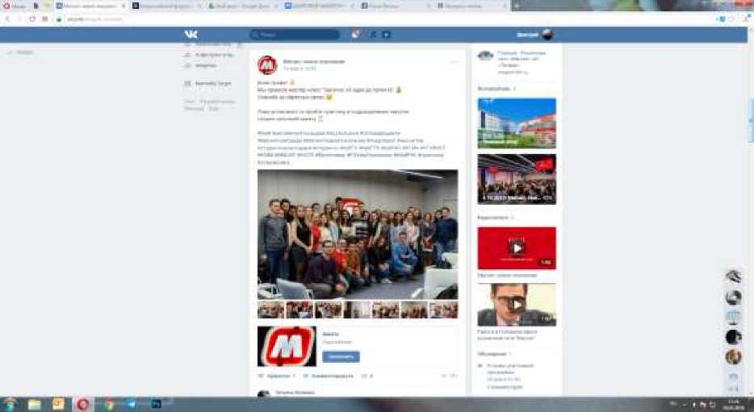Open the music note icon in header
This screenshot has height=412, width=754.
pyautogui.click(x=373, y=35)
